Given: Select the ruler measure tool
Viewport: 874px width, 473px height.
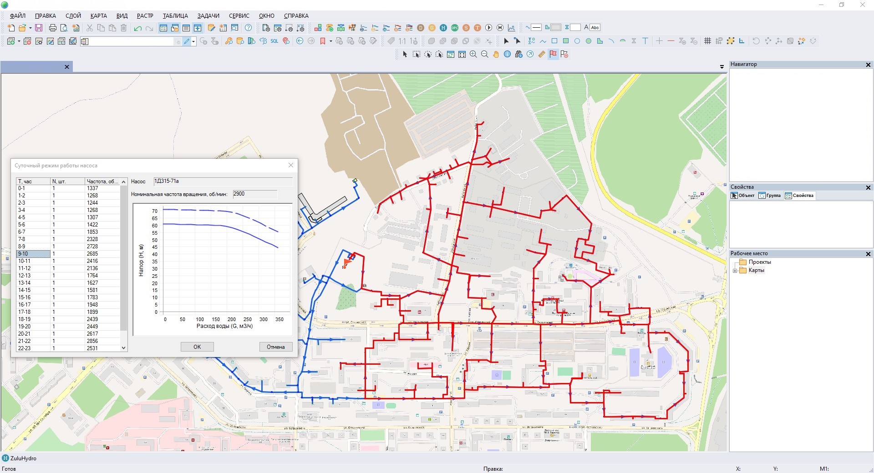Looking at the screenshot, I should [542, 55].
